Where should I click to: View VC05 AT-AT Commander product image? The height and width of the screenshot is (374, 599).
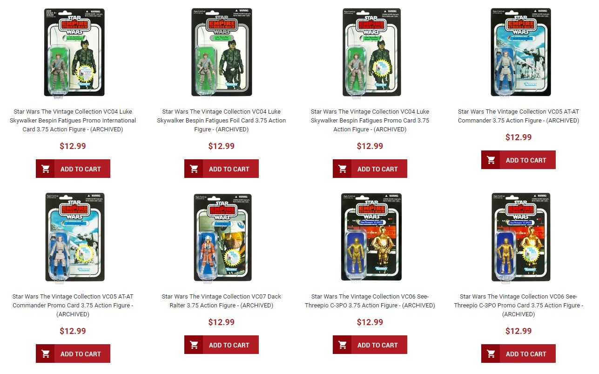click(x=521, y=52)
